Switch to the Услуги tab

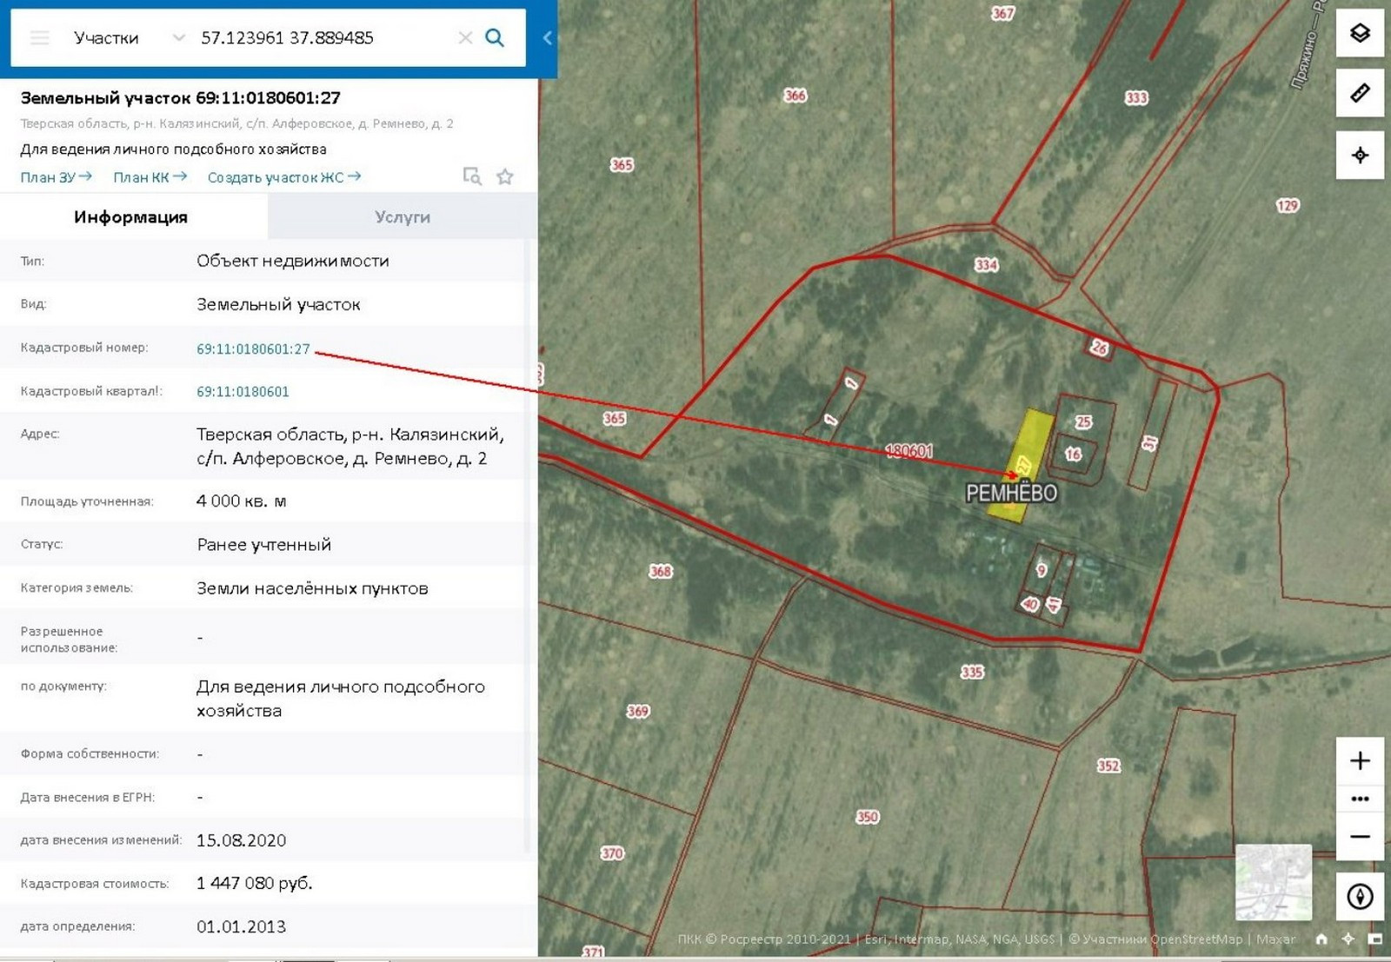pyautogui.click(x=403, y=217)
